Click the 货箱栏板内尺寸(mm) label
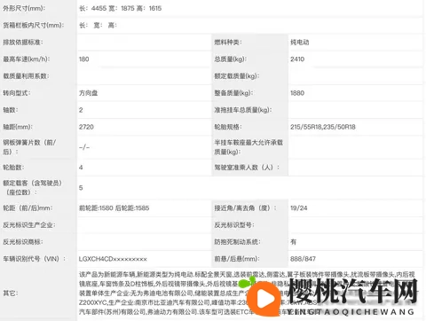 pos(33,25)
